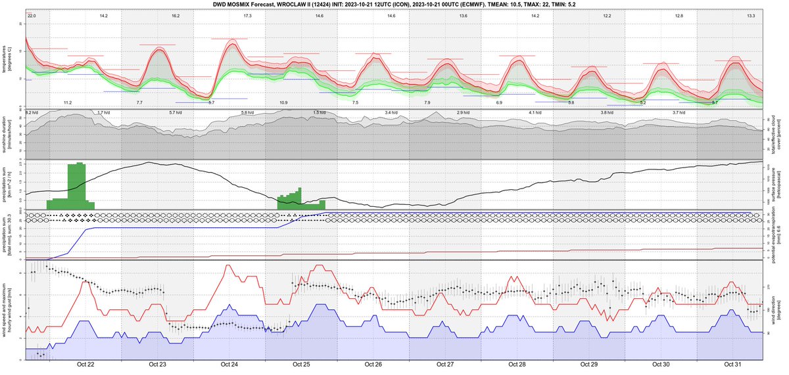
Task: Click the 5.7 h/d sunshine value
Action: click(176, 113)
